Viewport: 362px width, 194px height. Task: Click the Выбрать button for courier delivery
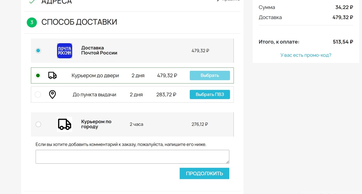[x=210, y=75]
